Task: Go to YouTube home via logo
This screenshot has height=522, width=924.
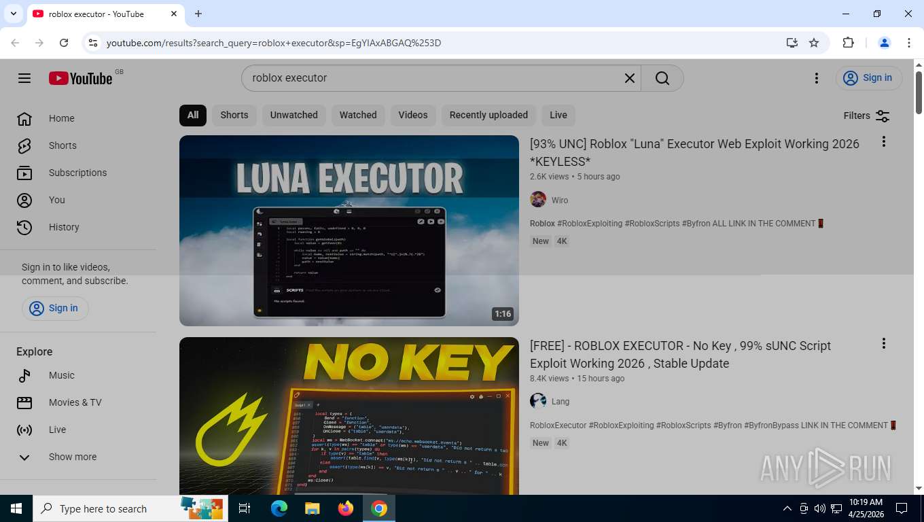Action: pos(80,78)
